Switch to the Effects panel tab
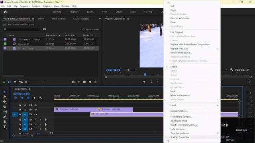 pyautogui.click(x=41, y=19)
